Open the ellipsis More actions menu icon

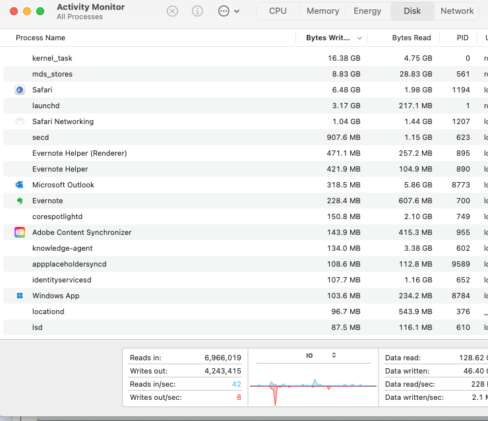click(x=224, y=11)
